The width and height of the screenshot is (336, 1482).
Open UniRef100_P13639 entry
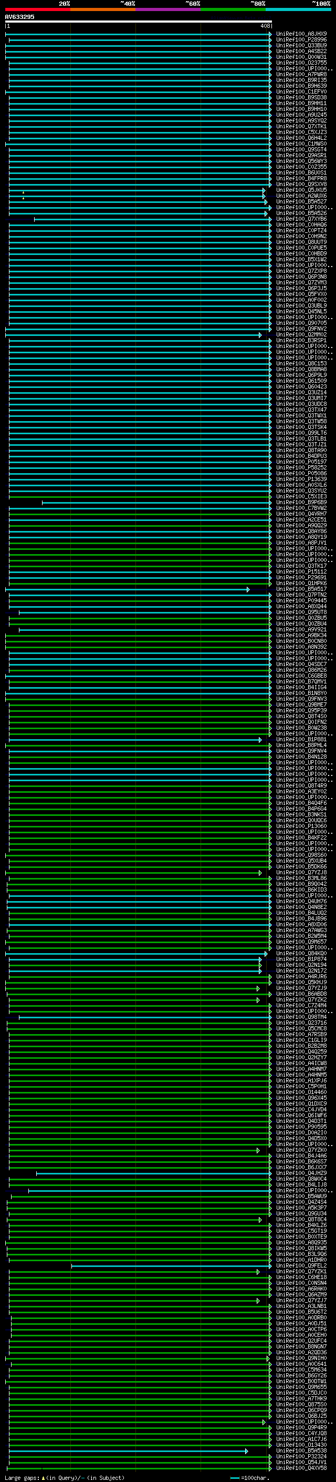[301, 479]
